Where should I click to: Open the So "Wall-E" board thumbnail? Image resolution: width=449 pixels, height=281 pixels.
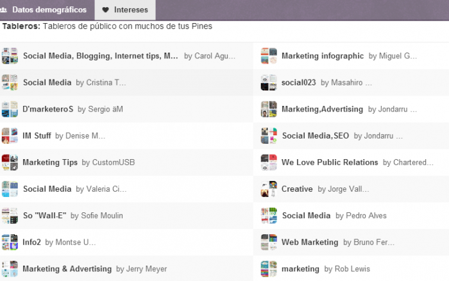pos(10,216)
